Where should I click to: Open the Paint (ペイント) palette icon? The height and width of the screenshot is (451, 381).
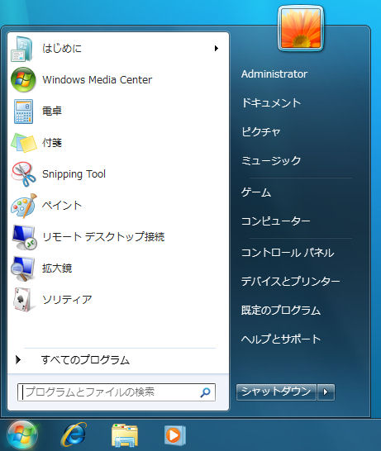(x=24, y=206)
